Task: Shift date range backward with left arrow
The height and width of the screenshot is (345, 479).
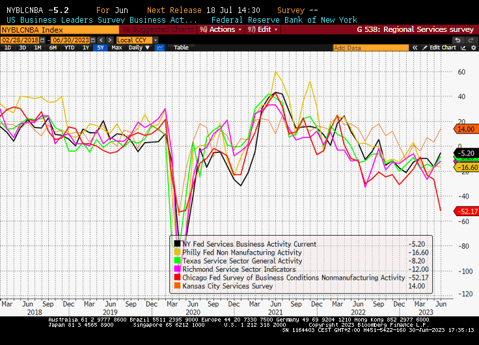Action: [101, 40]
